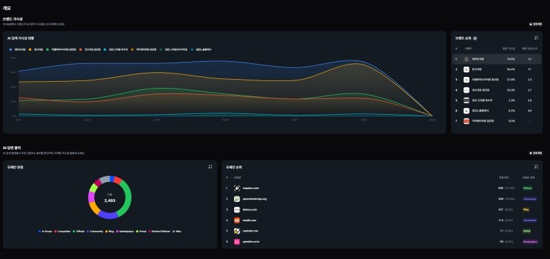The image size is (550, 259).
Task: Open the reddit.com domain link
Action: pos(249,221)
